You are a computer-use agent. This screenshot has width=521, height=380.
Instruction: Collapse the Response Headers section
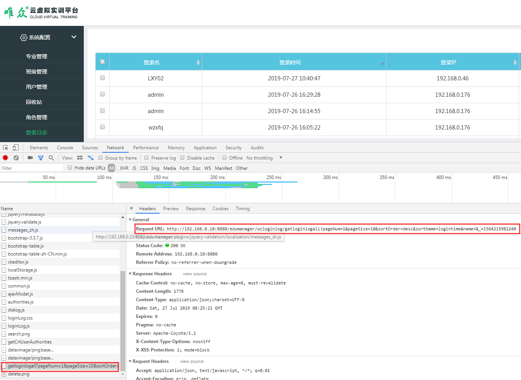(x=130, y=274)
